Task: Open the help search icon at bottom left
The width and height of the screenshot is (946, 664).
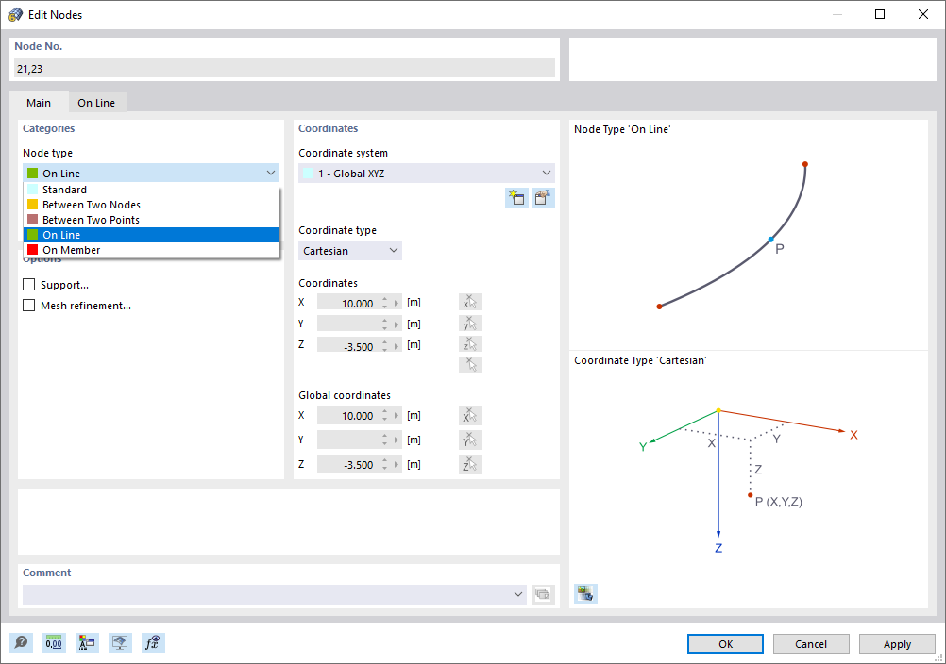Action: tap(21, 643)
